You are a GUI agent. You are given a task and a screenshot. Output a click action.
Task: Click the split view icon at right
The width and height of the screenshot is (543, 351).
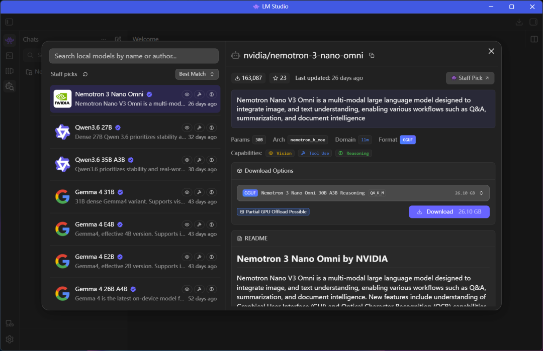[534, 40]
